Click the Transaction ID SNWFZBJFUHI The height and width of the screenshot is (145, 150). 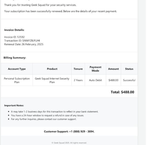(22, 41)
